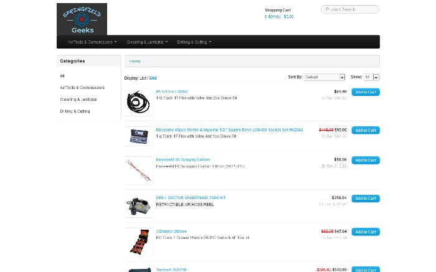Open the shopping cart items summary link

pyautogui.click(x=279, y=16)
